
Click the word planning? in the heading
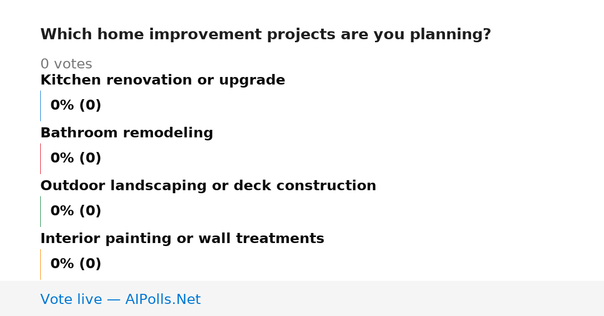pos(450,35)
